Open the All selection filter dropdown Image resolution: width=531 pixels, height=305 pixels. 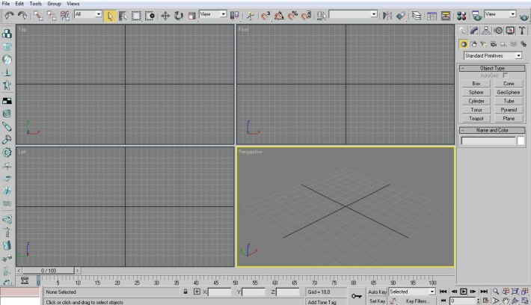88,14
